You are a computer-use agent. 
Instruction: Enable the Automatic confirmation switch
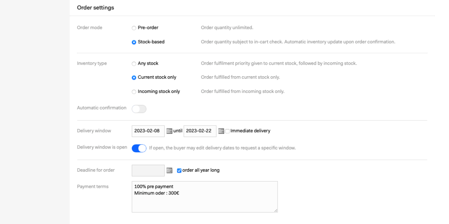139,109
